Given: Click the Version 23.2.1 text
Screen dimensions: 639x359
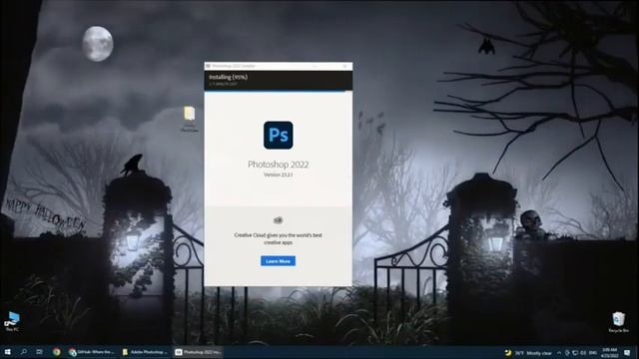Looking at the screenshot, I should pyautogui.click(x=278, y=175).
